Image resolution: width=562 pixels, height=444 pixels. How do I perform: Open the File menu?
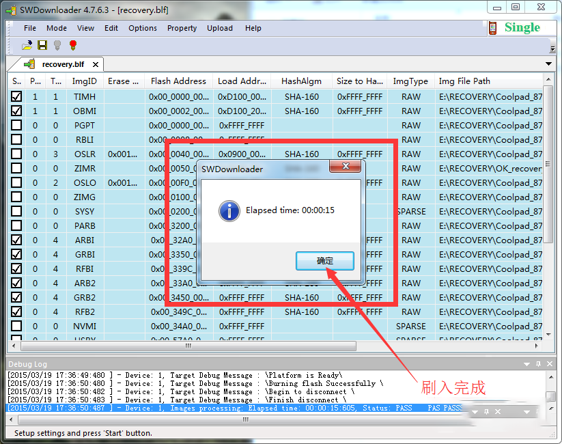[x=30, y=28]
